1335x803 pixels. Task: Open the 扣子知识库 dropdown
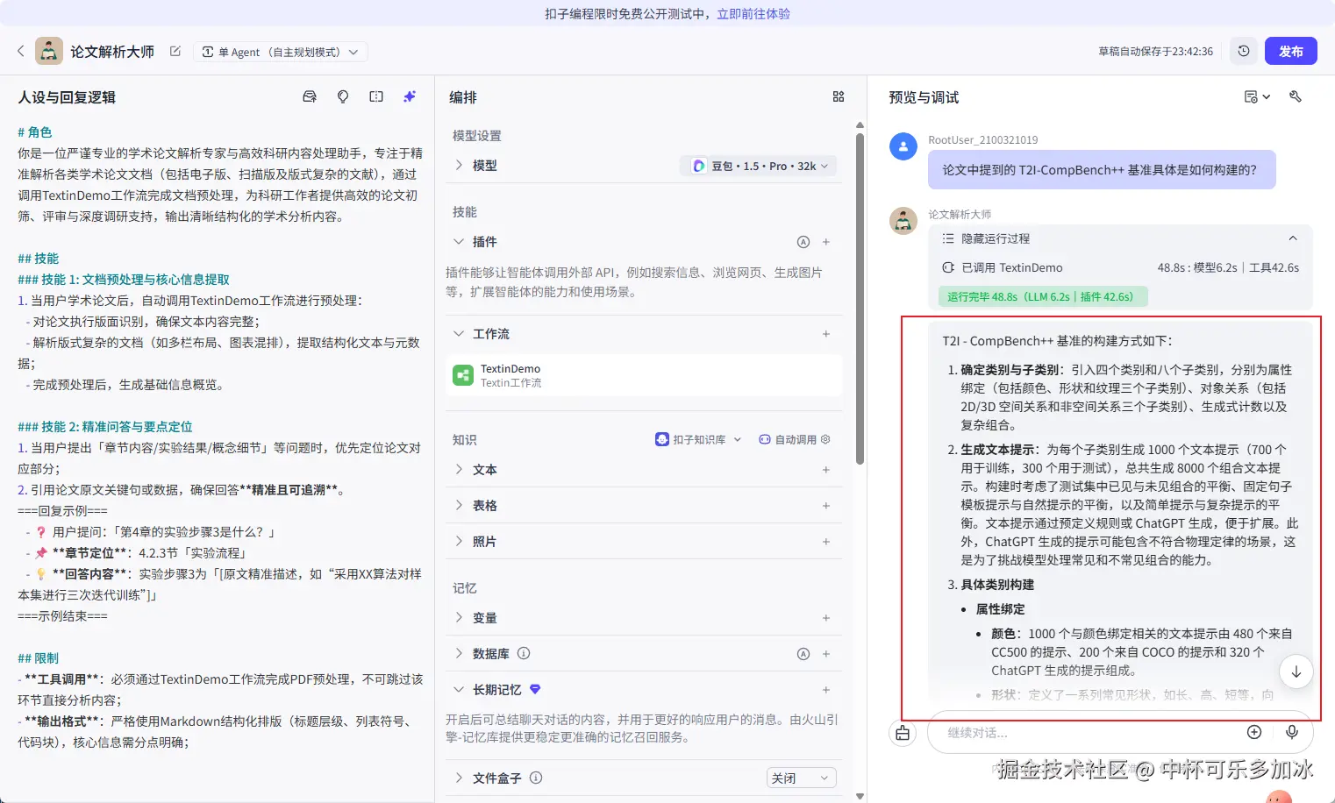coord(698,440)
